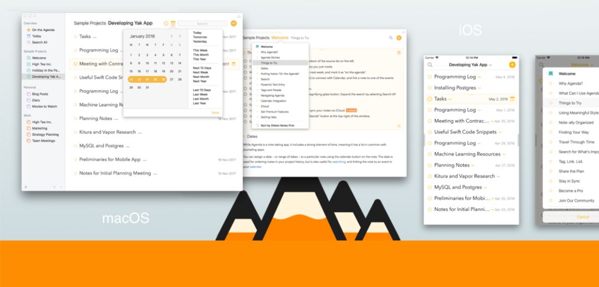
Task: Go to previous month in calendar popup
Action: coord(171,36)
